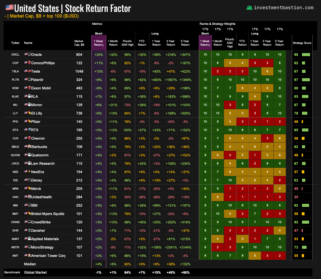The height and width of the screenshot is (279, 321).
Task: Click Micron's red Price% 52W High rank
Action: 230,105
